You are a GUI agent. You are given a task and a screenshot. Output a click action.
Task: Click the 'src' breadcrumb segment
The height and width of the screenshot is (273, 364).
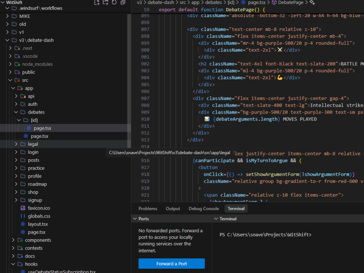(x=183, y=3)
